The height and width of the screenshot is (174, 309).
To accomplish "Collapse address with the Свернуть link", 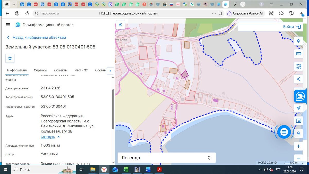I will [50, 137].
